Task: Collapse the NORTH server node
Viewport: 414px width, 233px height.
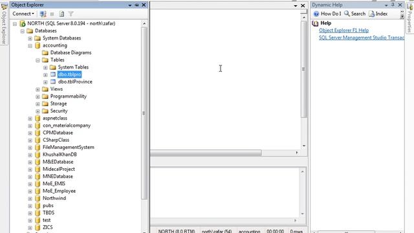Action: point(15,24)
